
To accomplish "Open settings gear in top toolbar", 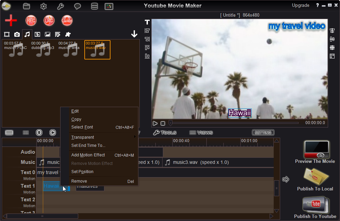I will (x=44, y=6).
